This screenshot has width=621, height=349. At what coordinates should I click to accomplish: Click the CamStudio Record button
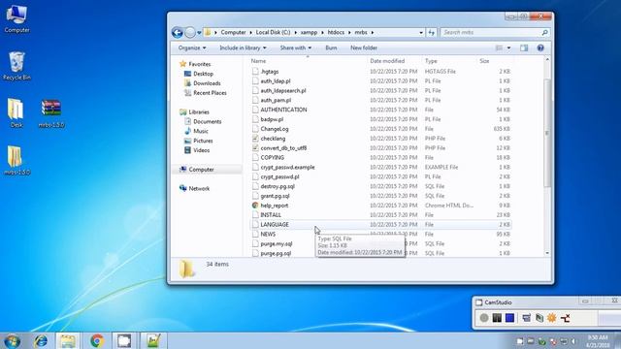click(x=484, y=318)
